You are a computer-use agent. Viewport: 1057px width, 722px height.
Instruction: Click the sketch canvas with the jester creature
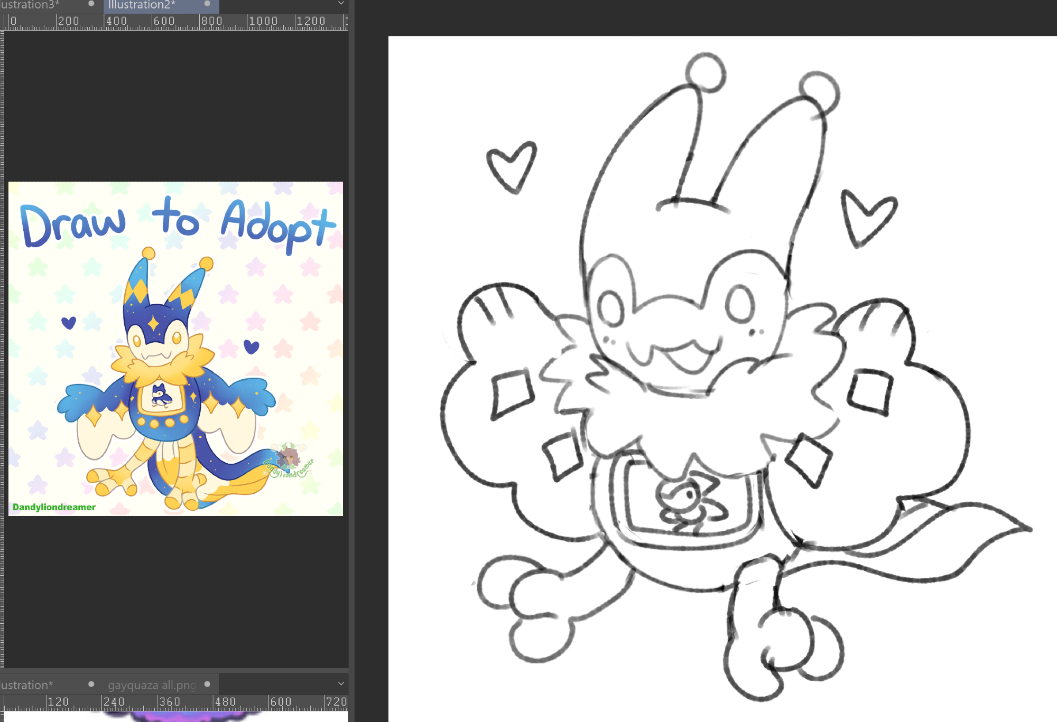722,379
